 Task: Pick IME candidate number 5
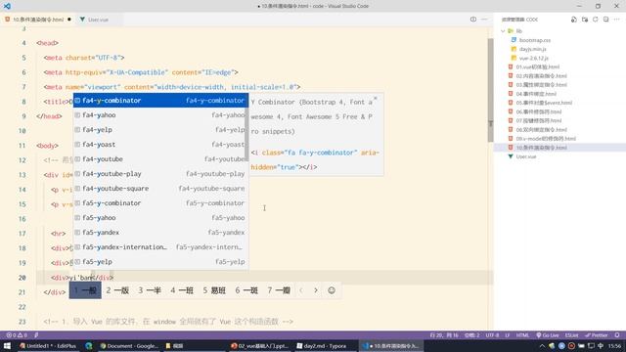[x=214, y=290]
